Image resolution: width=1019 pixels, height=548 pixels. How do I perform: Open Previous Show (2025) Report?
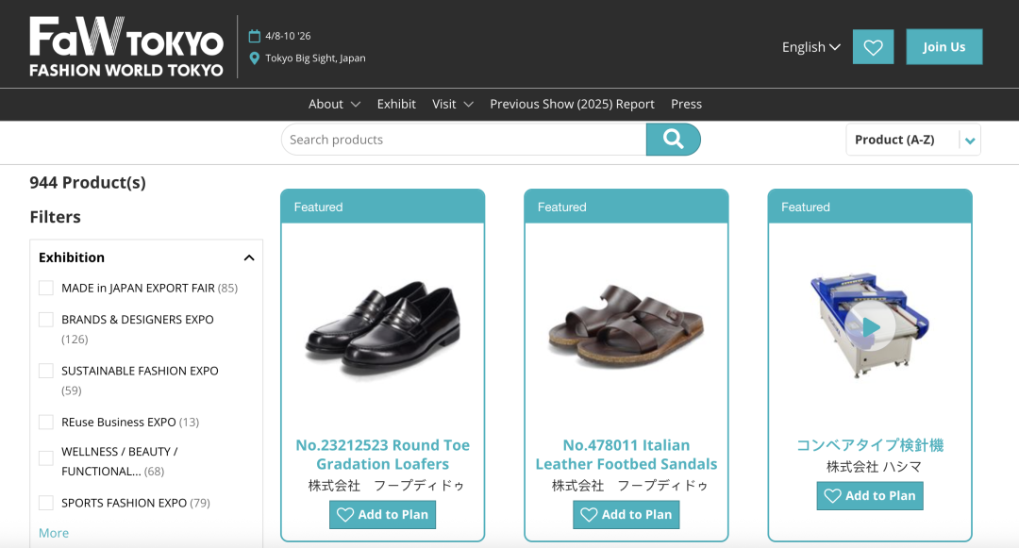click(x=572, y=104)
